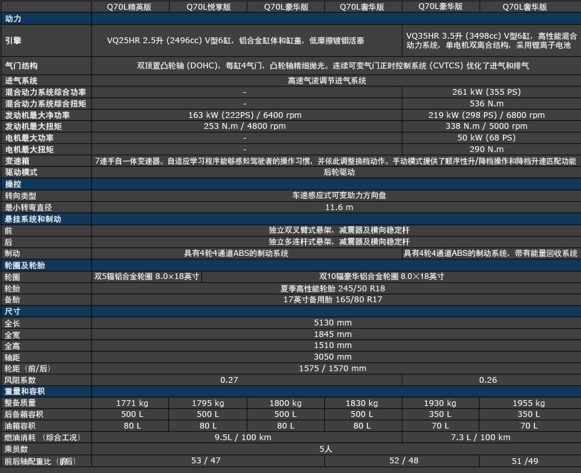
Task: Select the 7.3 L / 100 km fuel value
Action: 480,438
